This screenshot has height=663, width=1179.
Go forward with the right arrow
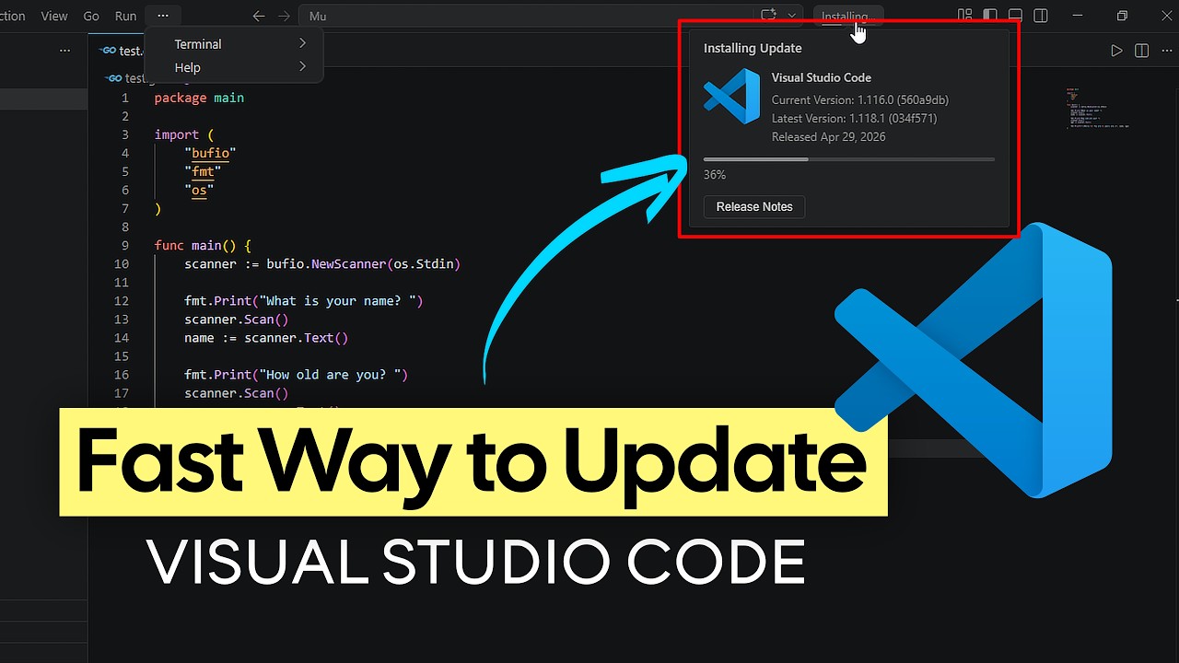click(x=284, y=16)
